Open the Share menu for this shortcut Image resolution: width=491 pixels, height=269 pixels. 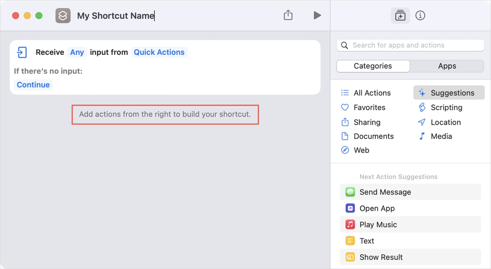(288, 15)
